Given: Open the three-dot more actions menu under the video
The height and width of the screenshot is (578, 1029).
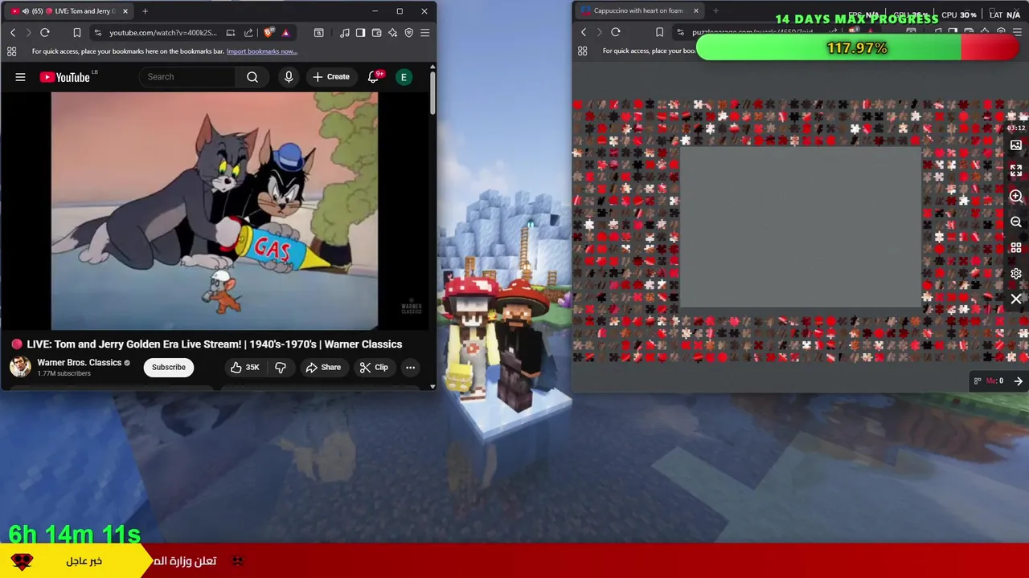Looking at the screenshot, I should tap(410, 368).
